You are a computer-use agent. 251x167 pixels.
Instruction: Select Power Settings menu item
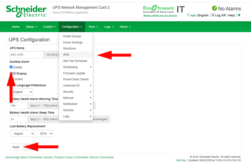76,42
